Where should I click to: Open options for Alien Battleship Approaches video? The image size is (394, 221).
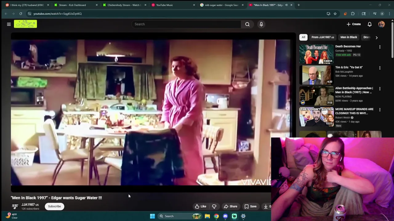tap(380, 89)
